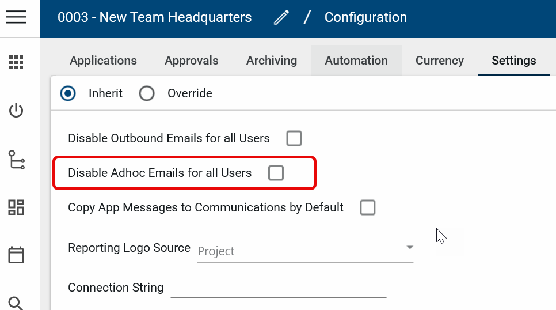Select the Inherit radio button
This screenshot has height=310, width=556.
[x=68, y=93]
